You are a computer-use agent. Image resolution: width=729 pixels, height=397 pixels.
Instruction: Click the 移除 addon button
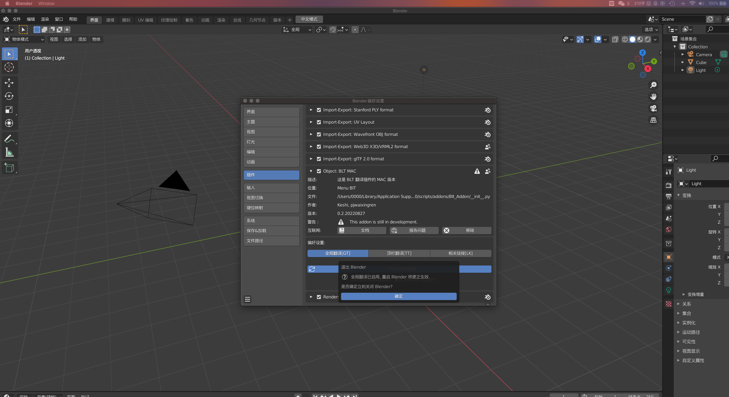coord(467,230)
